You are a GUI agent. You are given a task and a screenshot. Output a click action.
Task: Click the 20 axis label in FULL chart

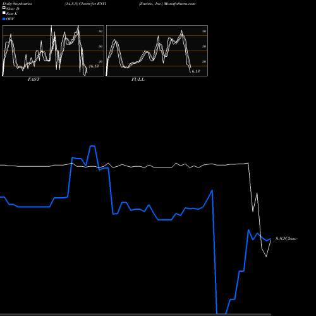[x=204, y=61]
